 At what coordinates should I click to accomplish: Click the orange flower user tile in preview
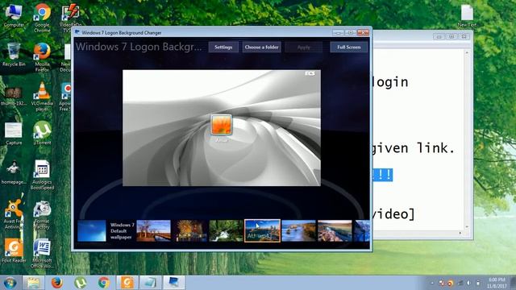coord(222,124)
